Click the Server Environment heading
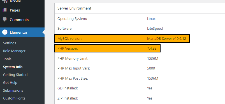 (x=74, y=8)
